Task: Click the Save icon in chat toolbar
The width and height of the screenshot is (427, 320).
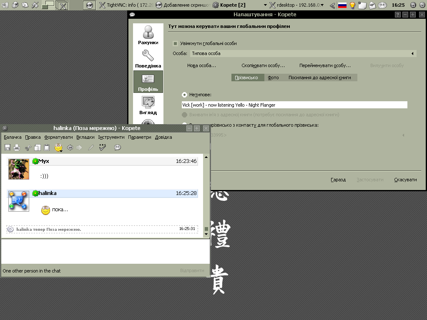Action: 8,147
